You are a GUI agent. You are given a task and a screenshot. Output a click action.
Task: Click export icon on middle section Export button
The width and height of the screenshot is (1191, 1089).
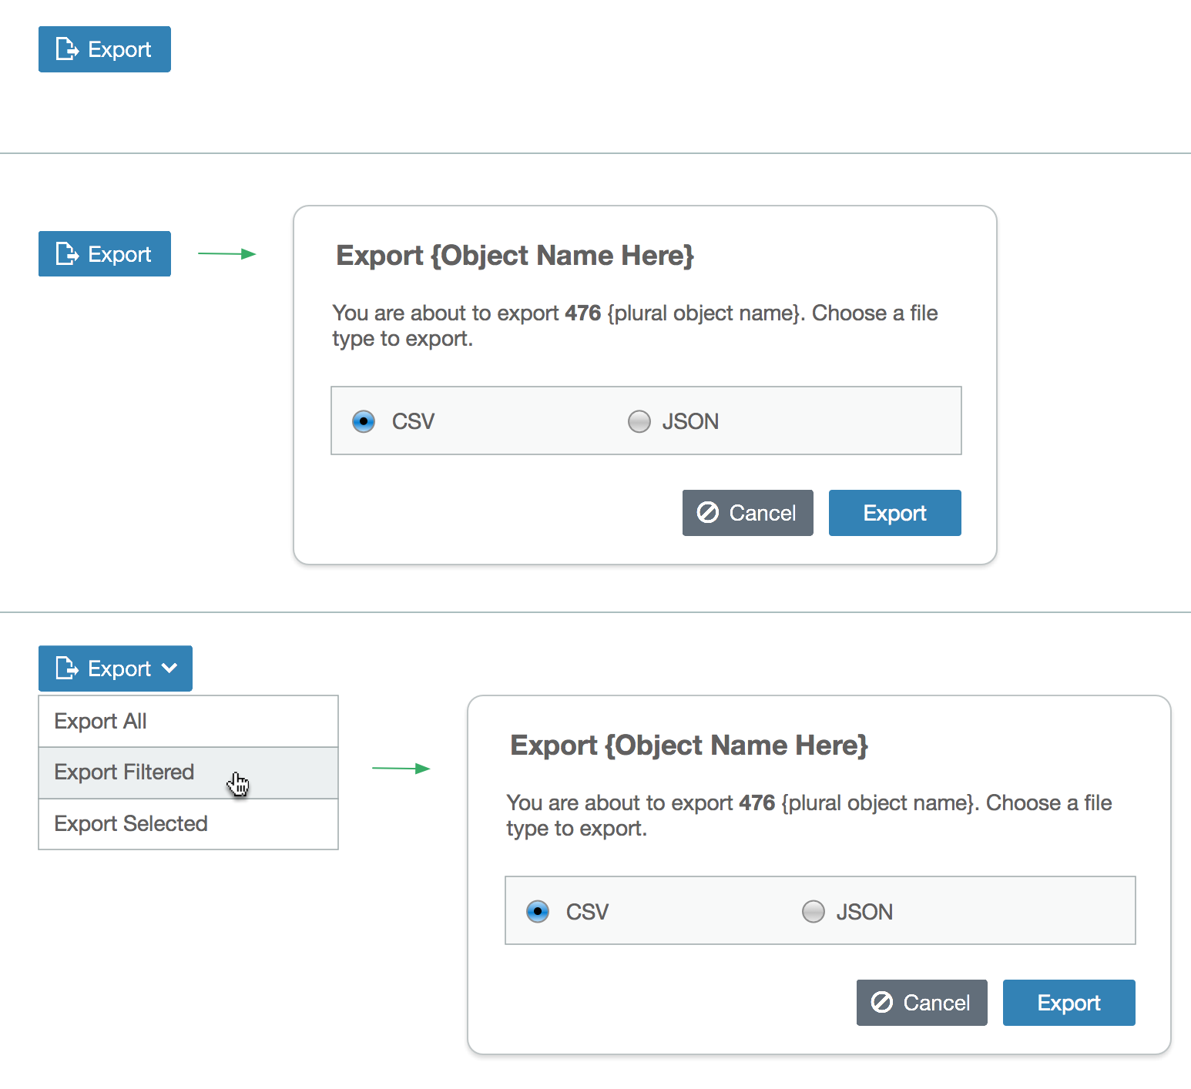[x=67, y=253]
